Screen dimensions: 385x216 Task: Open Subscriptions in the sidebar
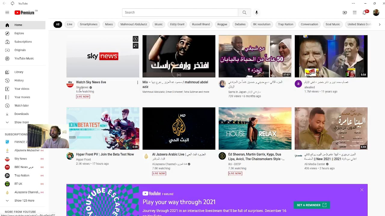click(x=23, y=42)
